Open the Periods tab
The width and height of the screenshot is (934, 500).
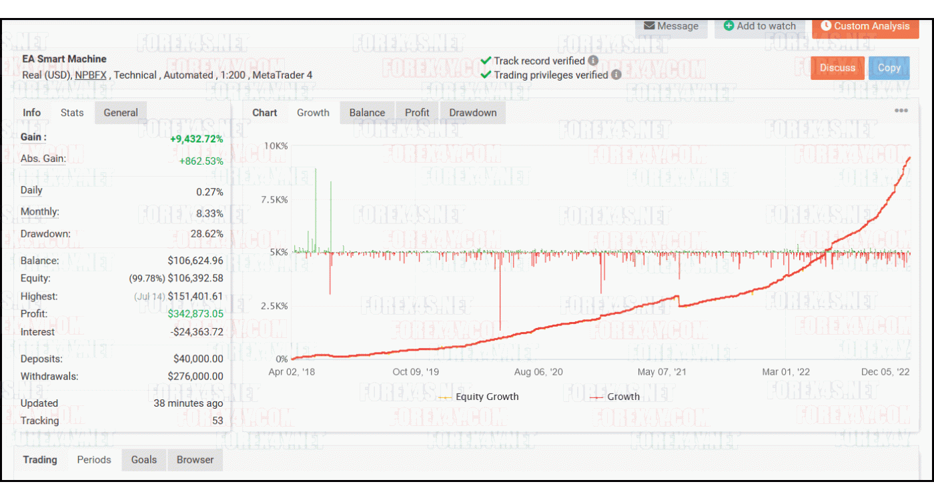(94, 460)
